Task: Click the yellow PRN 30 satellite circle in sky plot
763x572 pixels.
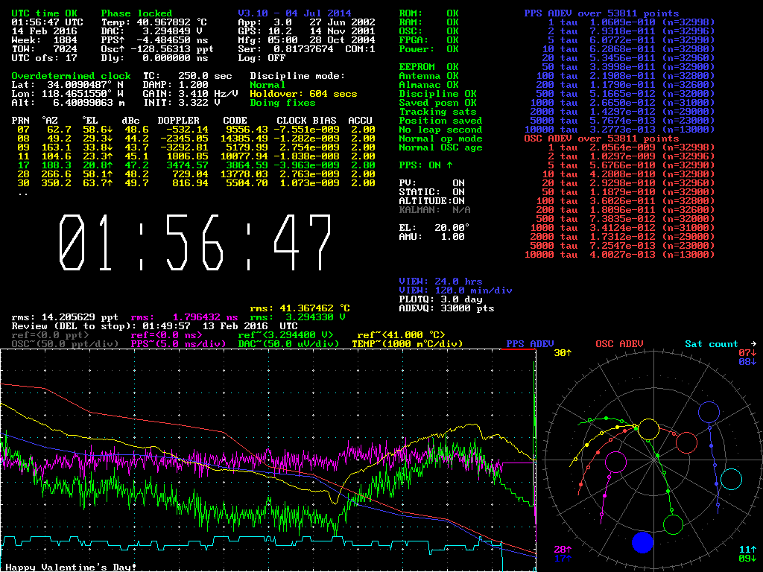Action: point(648,430)
